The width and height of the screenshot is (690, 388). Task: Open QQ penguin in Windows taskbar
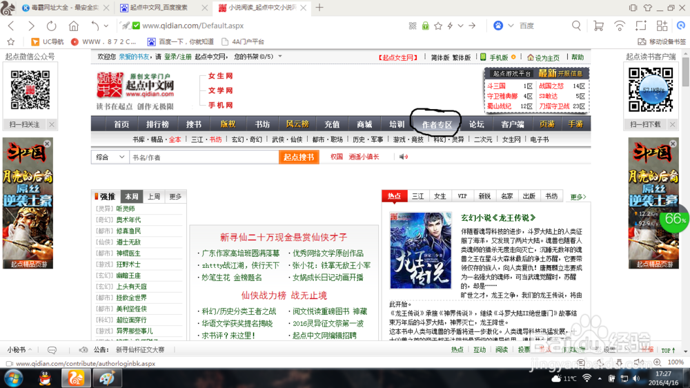45,378
